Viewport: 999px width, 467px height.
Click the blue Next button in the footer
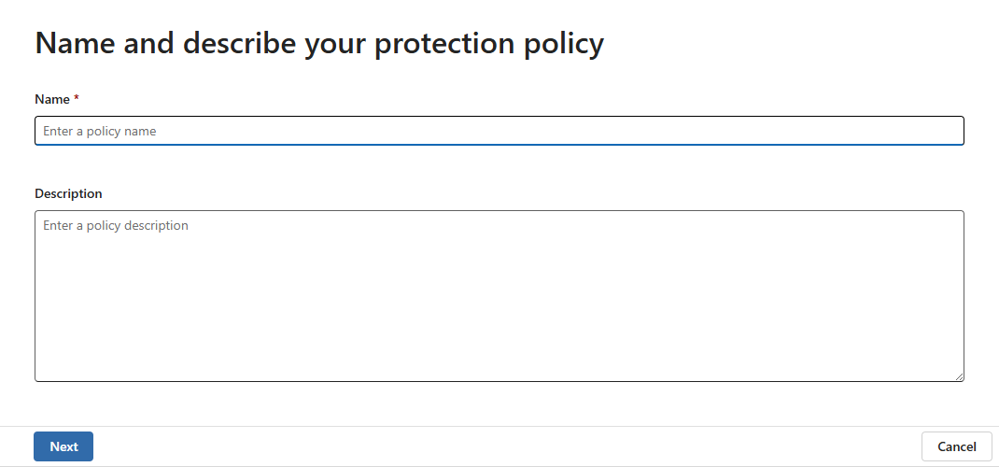click(x=63, y=446)
